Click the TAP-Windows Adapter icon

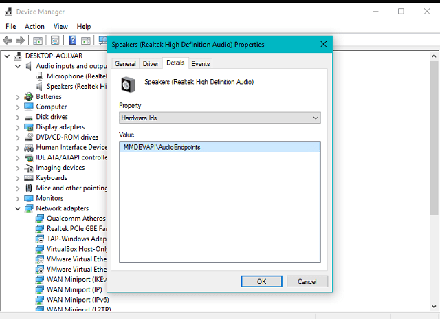40,239
